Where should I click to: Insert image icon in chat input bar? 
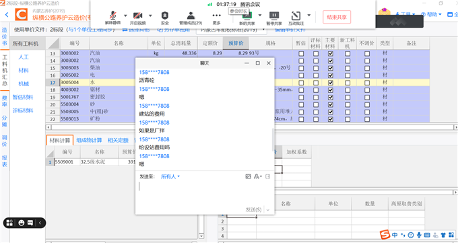coord(248,176)
